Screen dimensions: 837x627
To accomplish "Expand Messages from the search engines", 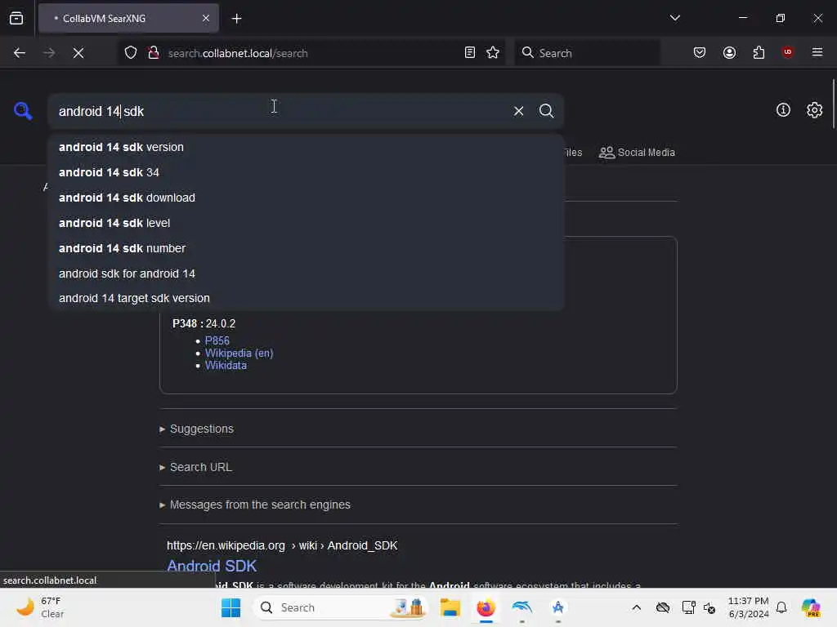I will pos(255,505).
